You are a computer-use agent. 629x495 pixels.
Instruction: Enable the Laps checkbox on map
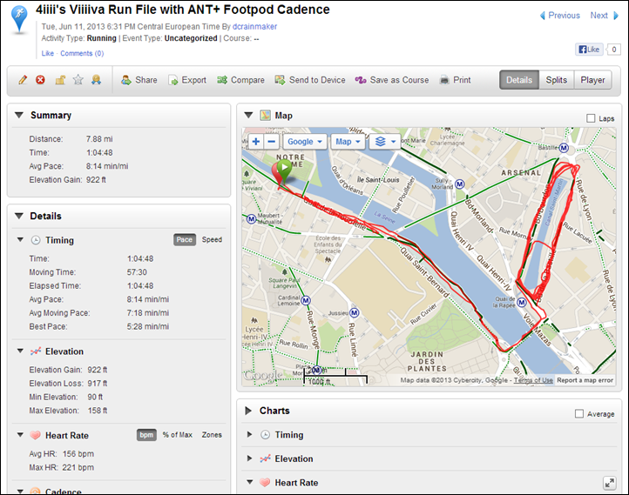tap(591, 118)
